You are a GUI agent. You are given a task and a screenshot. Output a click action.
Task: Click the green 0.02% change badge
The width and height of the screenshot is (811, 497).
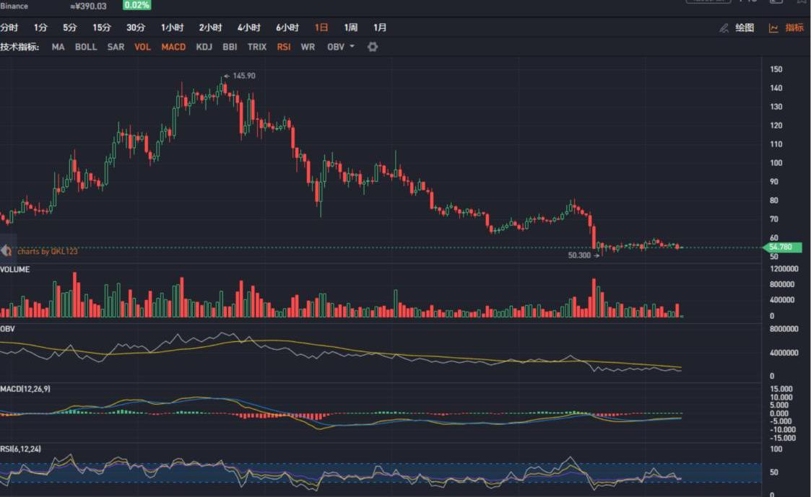tap(136, 5)
